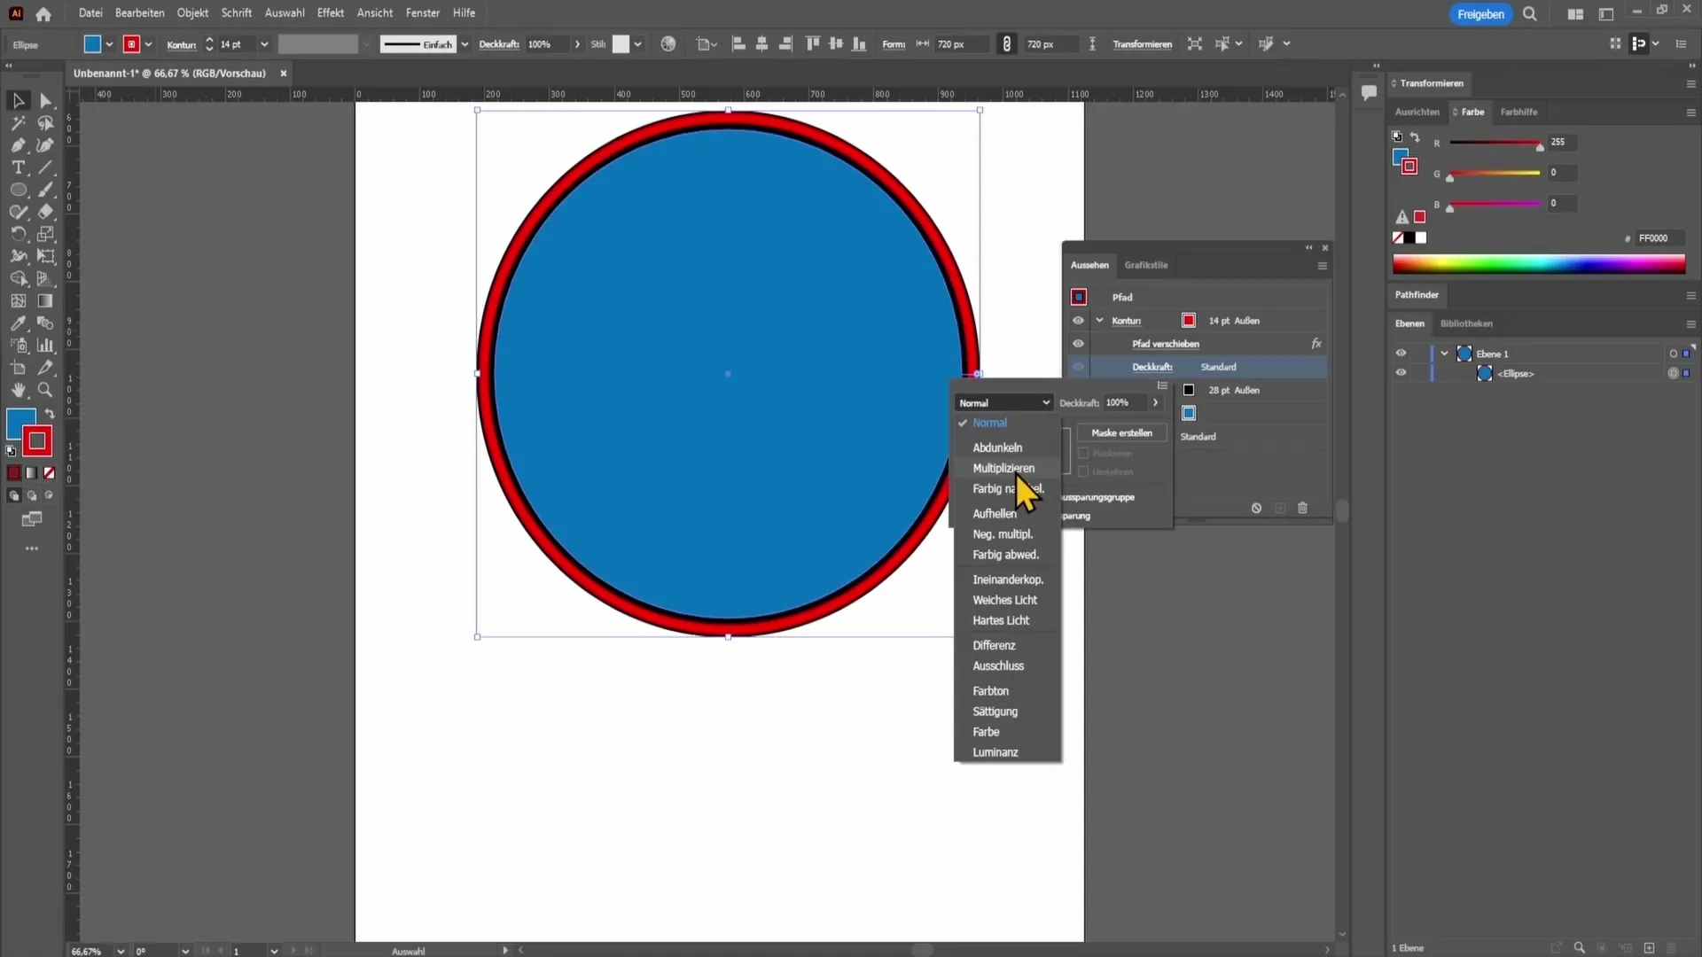Select the Gradient tool
This screenshot has height=957, width=1702.
46,301
